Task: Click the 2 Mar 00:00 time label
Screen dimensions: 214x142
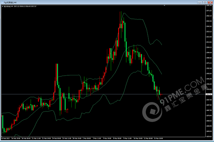Action: coord(87,138)
